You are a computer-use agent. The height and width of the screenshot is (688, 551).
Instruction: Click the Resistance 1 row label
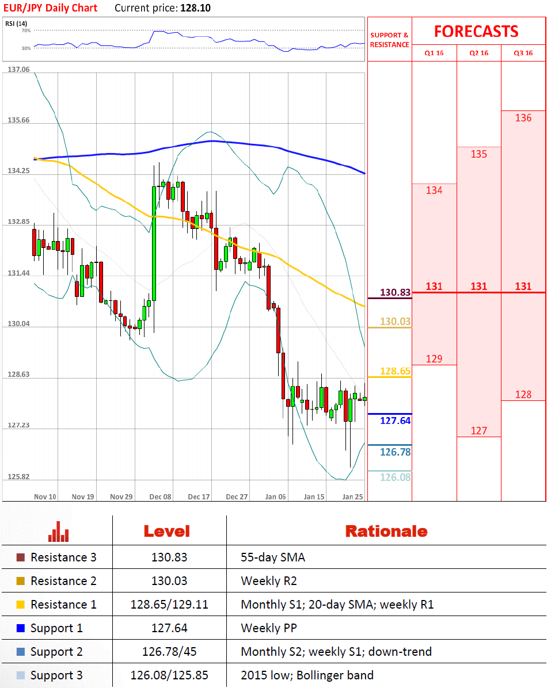click(63, 605)
